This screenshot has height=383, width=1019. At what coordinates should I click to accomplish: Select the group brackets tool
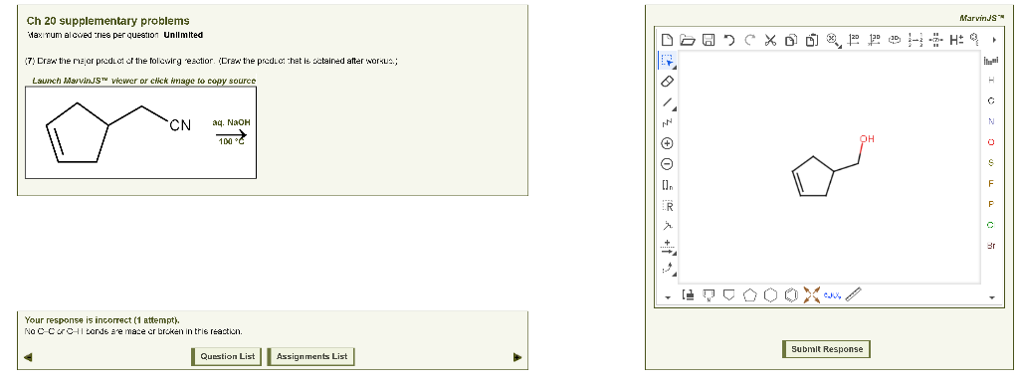click(x=668, y=185)
